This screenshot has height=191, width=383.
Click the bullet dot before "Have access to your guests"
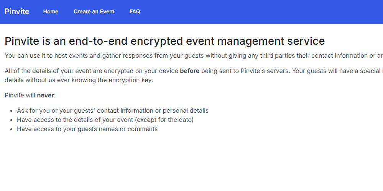pyautogui.click(x=12, y=129)
